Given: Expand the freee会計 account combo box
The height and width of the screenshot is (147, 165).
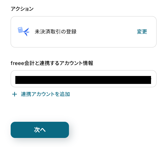Looking at the screenshot, I should coord(83,79).
